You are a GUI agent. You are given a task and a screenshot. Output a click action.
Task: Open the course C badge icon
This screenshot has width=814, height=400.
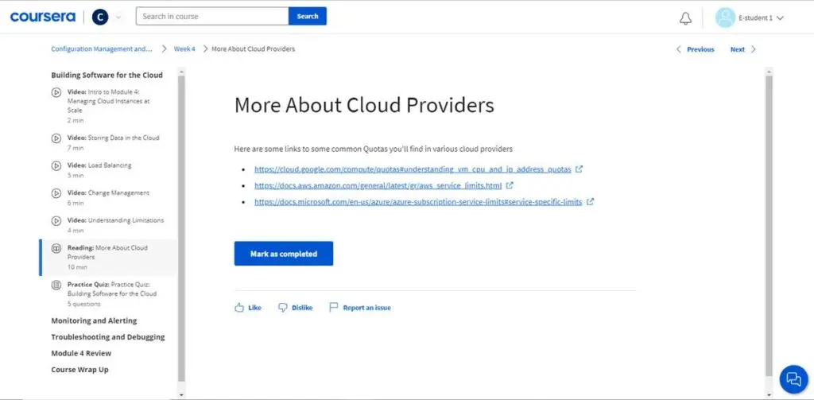pos(100,17)
